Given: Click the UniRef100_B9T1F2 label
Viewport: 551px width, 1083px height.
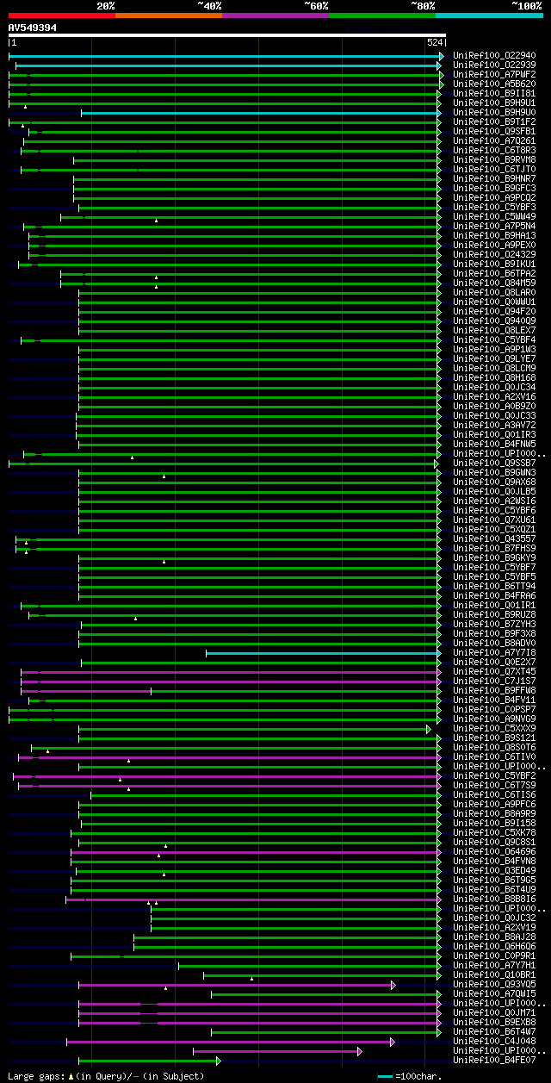Looking at the screenshot, I should [x=494, y=122].
